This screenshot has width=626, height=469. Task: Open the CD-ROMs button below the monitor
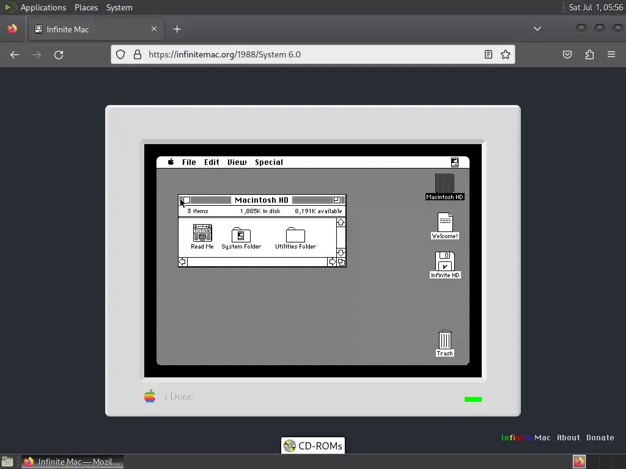point(313,445)
